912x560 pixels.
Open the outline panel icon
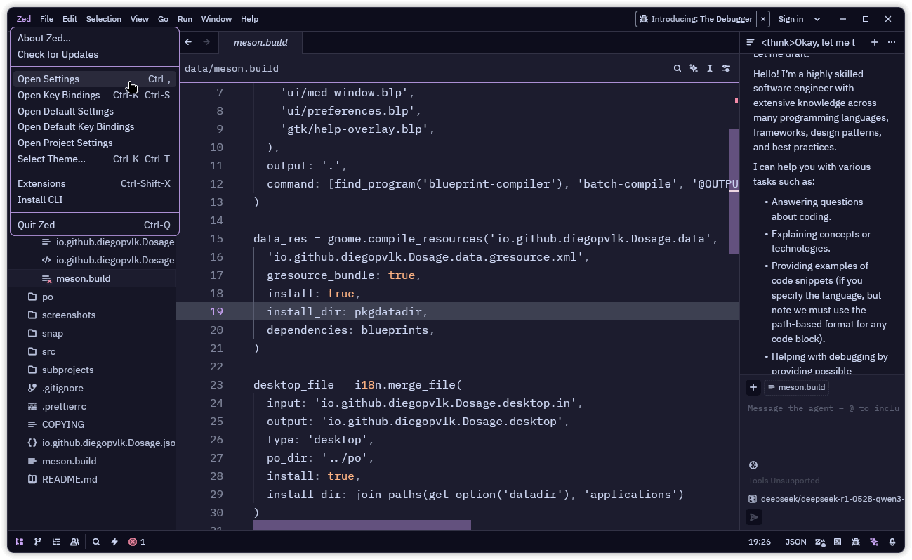coord(56,542)
